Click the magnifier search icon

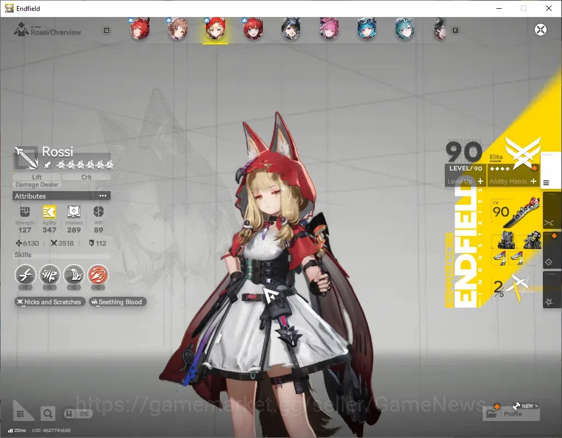(x=48, y=414)
